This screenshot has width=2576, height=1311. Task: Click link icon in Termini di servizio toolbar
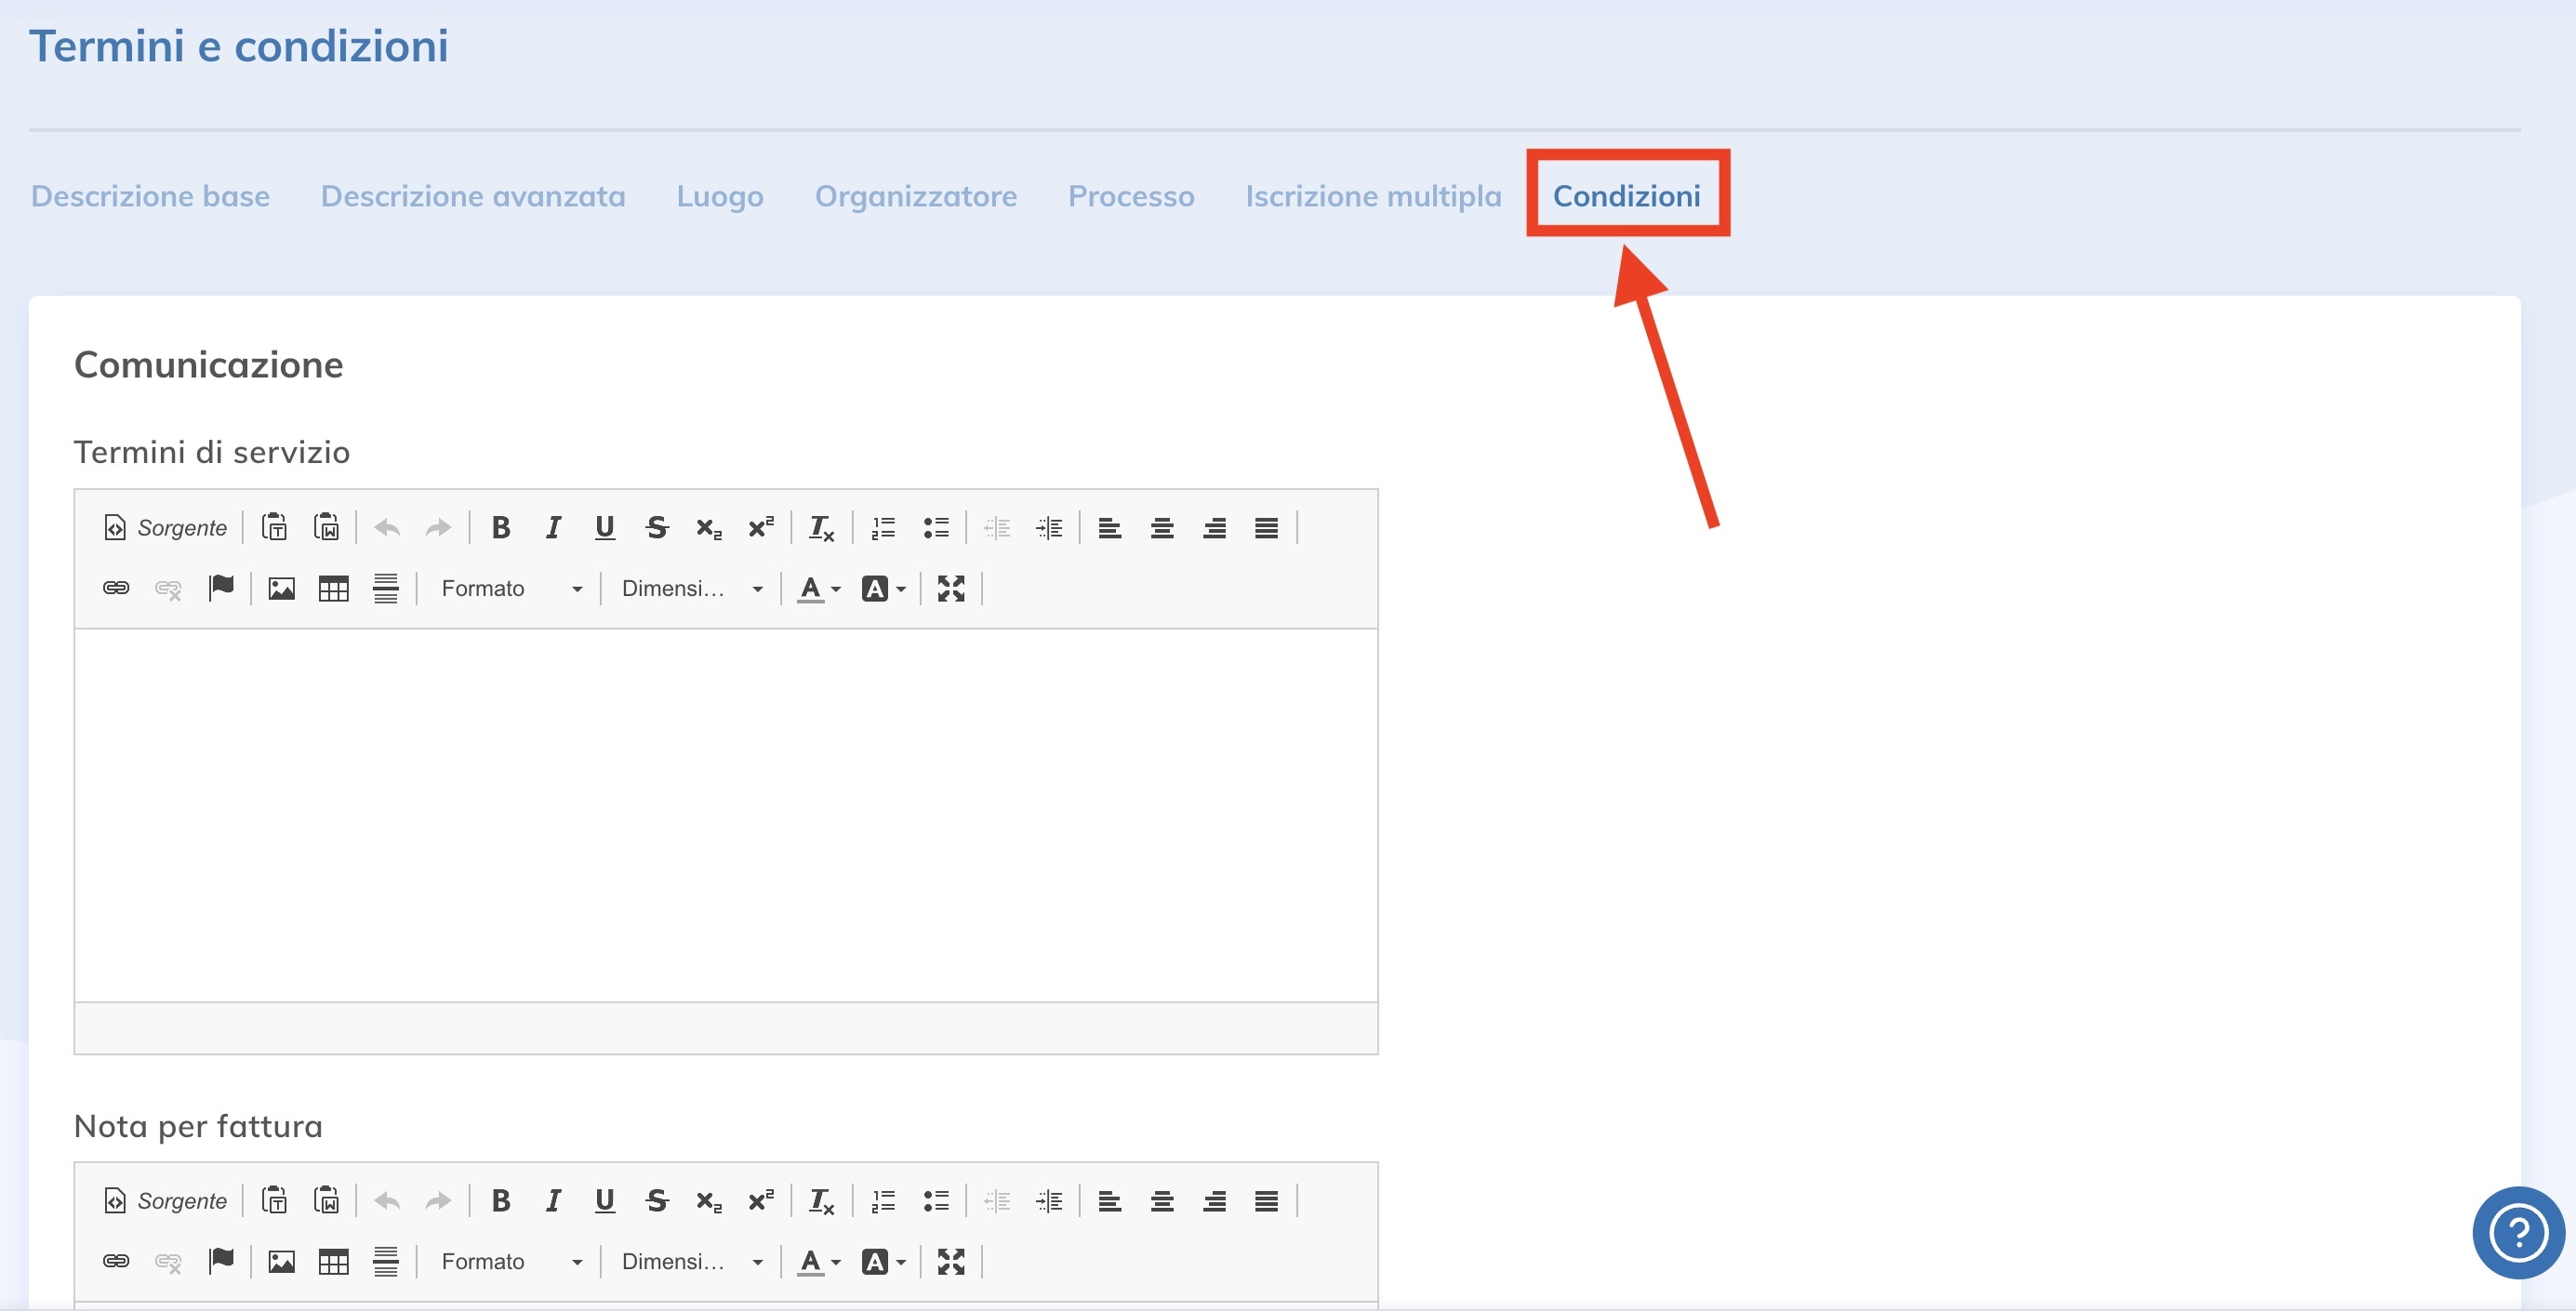tap(116, 588)
